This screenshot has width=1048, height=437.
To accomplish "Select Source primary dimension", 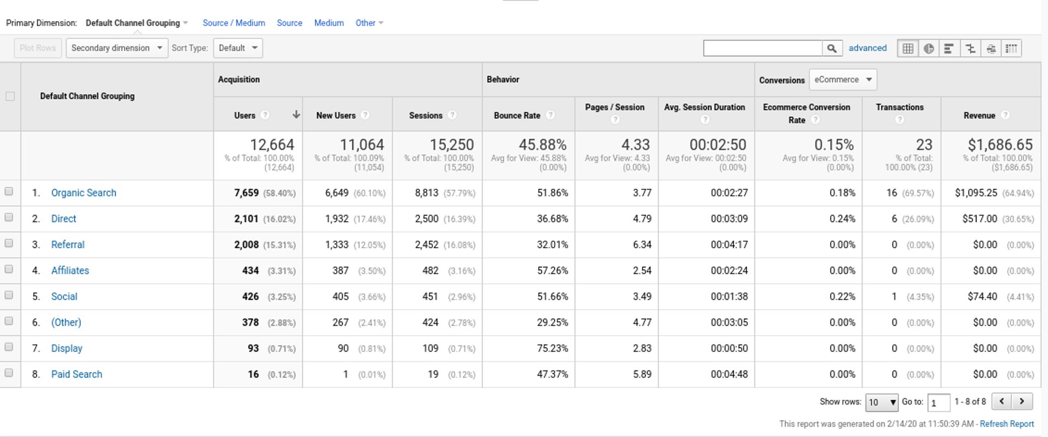I will point(289,23).
